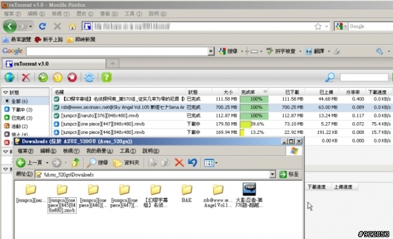
Task: Click the Google toolbar search input field
Action: click(x=117, y=52)
